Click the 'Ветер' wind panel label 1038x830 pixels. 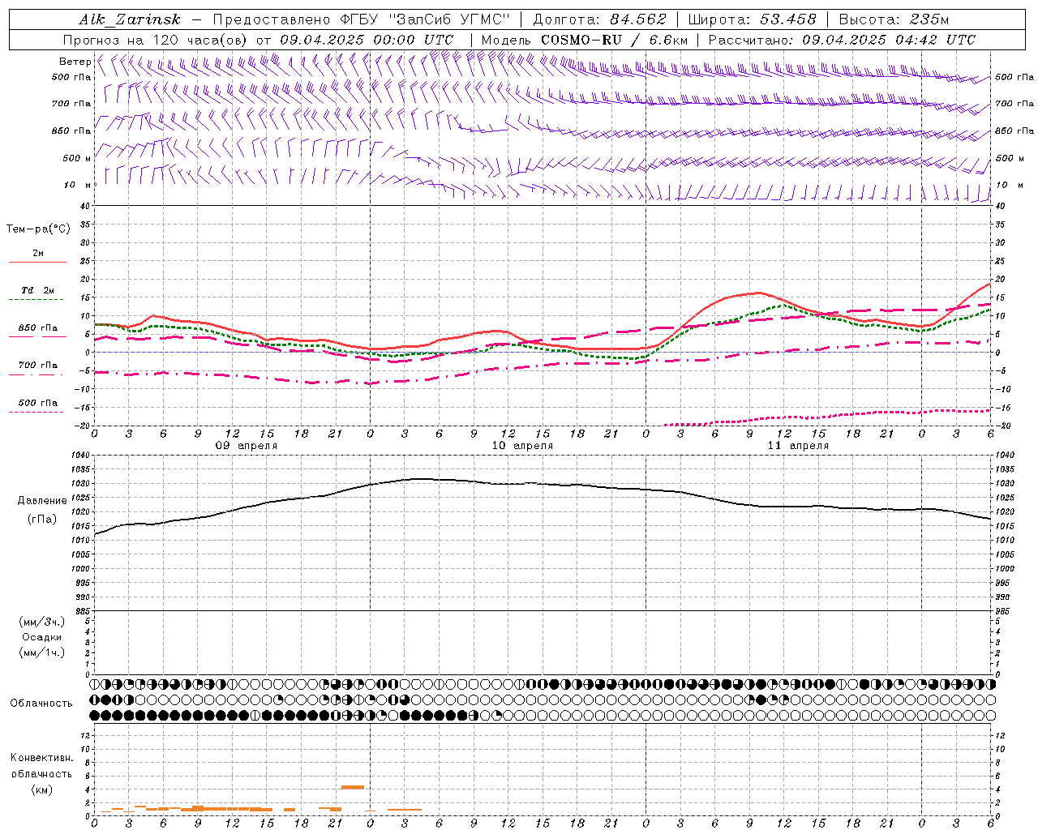click(75, 62)
